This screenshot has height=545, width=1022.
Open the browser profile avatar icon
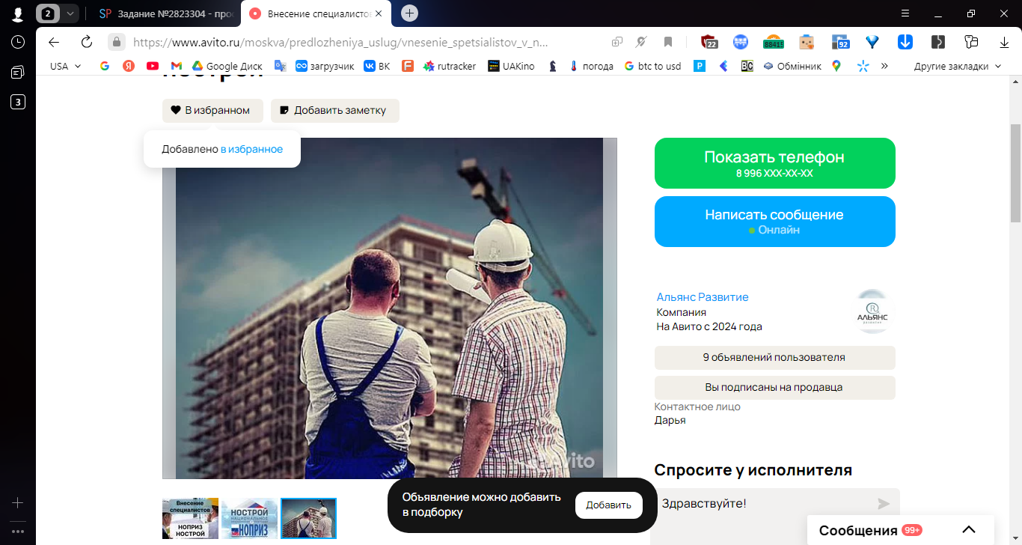(x=17, y=13)
